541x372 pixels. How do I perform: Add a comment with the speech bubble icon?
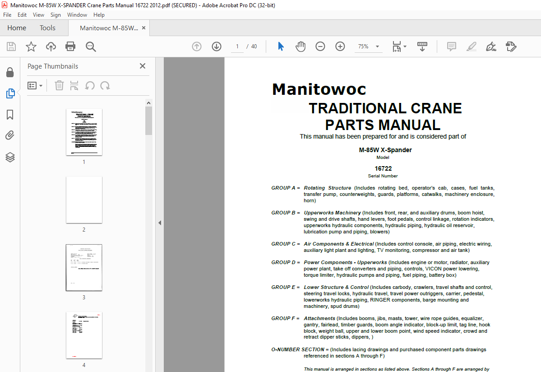tap(451, 46)
